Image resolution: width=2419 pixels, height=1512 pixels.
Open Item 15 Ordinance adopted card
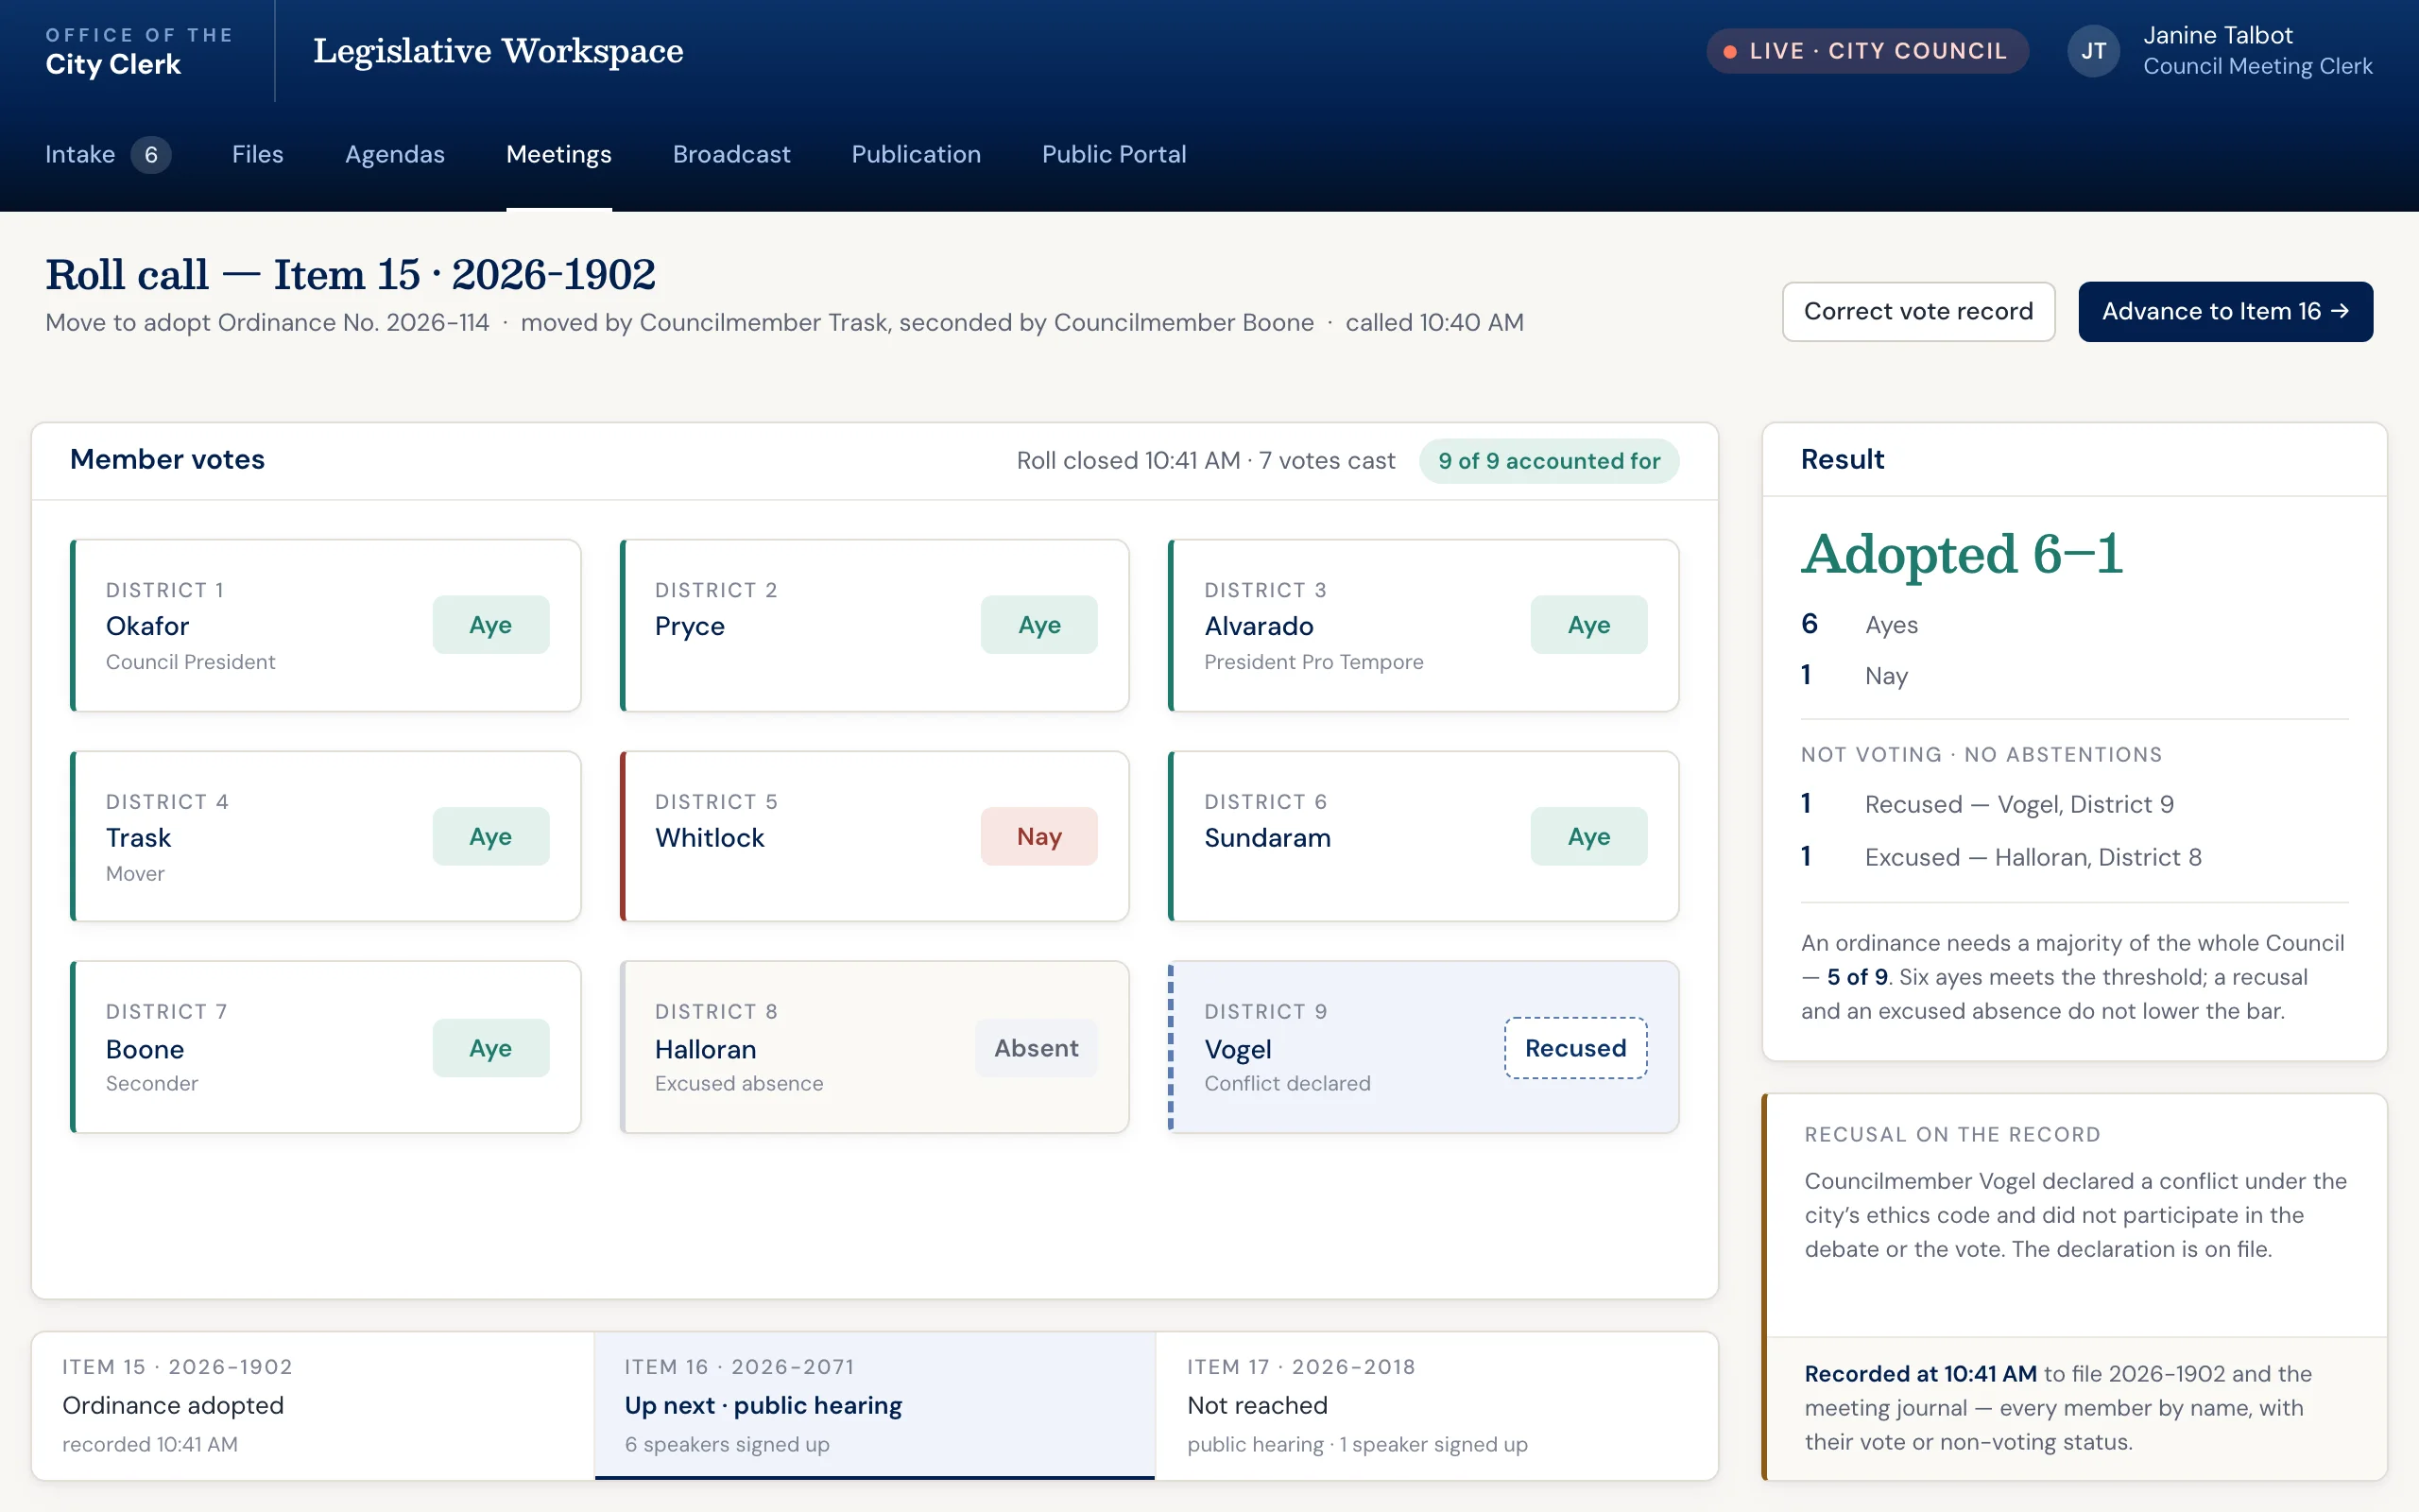(313, 1405)
